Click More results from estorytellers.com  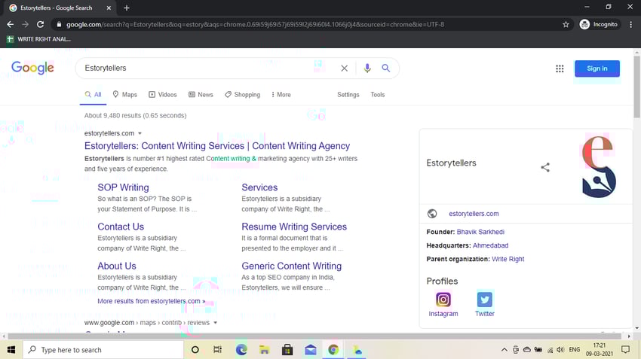click(x=152, y=301)
